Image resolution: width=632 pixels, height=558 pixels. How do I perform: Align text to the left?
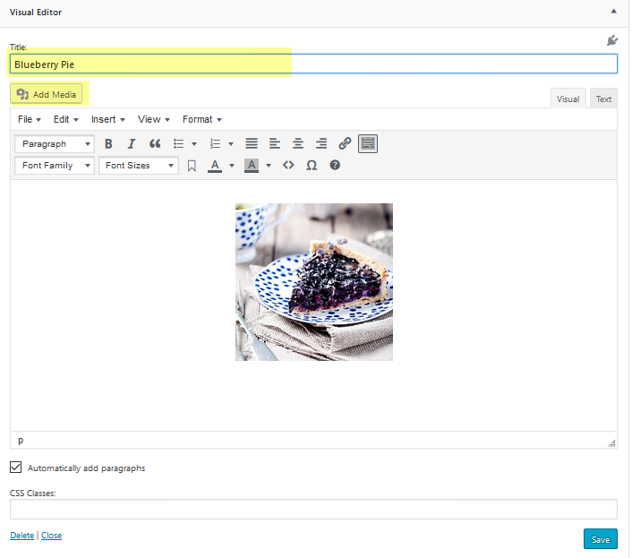click(x=275, y=144)
